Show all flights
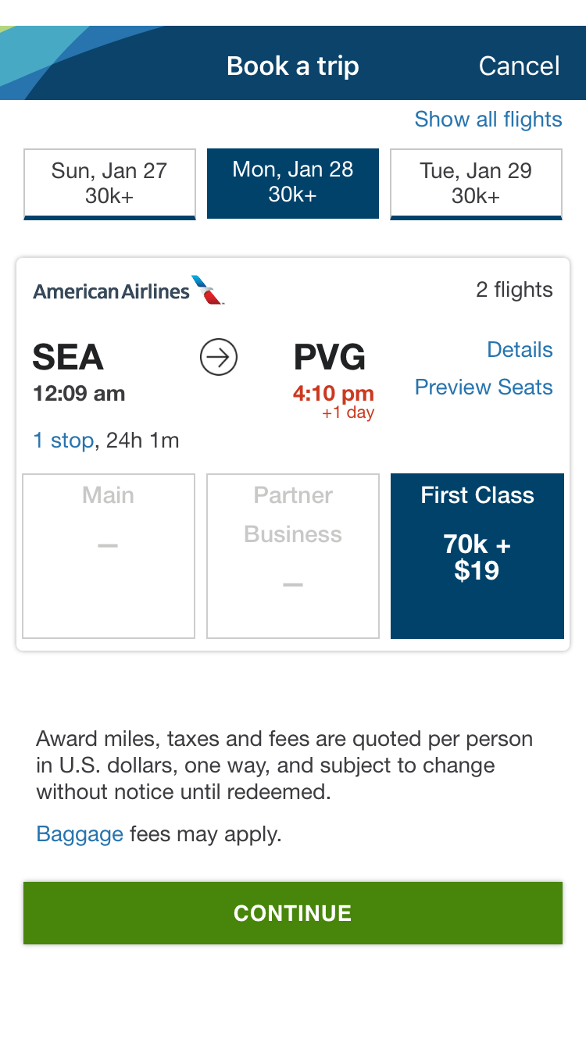The image size is (586, 1042). pyautogui.click(x=488, y=119)
